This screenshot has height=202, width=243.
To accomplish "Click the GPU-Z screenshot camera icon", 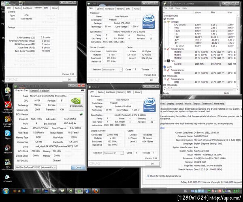I will point(83,90).
